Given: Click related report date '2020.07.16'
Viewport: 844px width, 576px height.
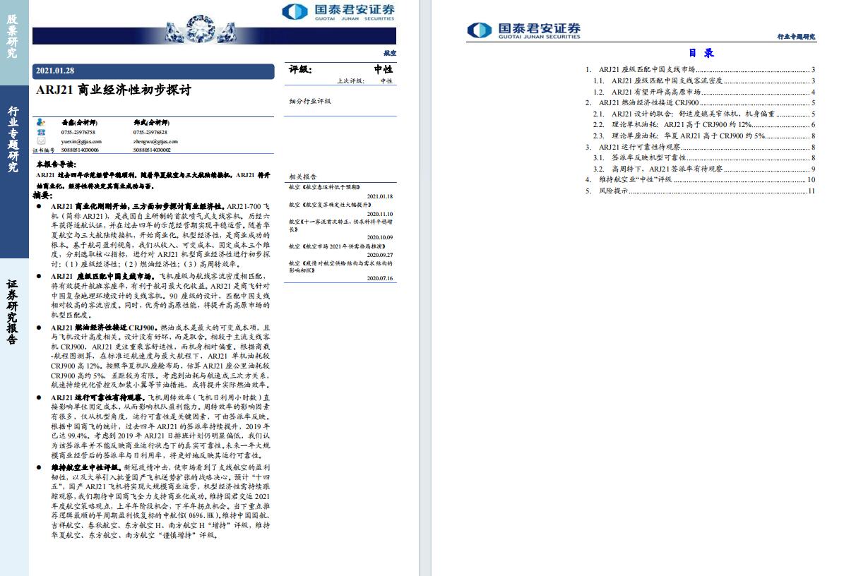Looking at the screenshot, I should point(380,278).
